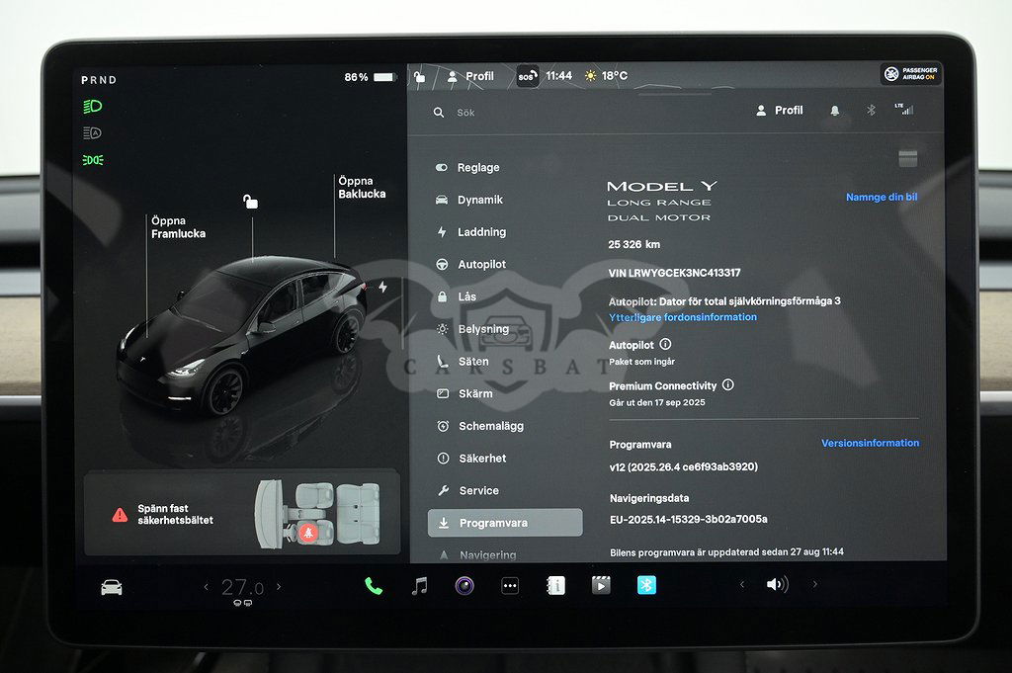The image size is (1012, 673).
Task: Tap the volume speaker control
Action: point(776,585)
